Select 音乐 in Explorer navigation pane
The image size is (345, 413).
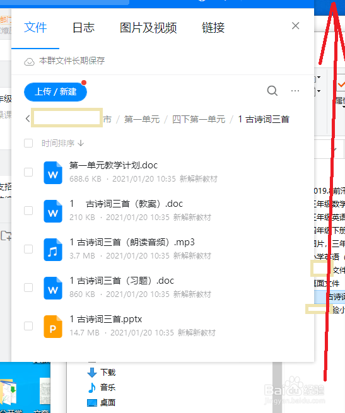(x=101, y=387)
